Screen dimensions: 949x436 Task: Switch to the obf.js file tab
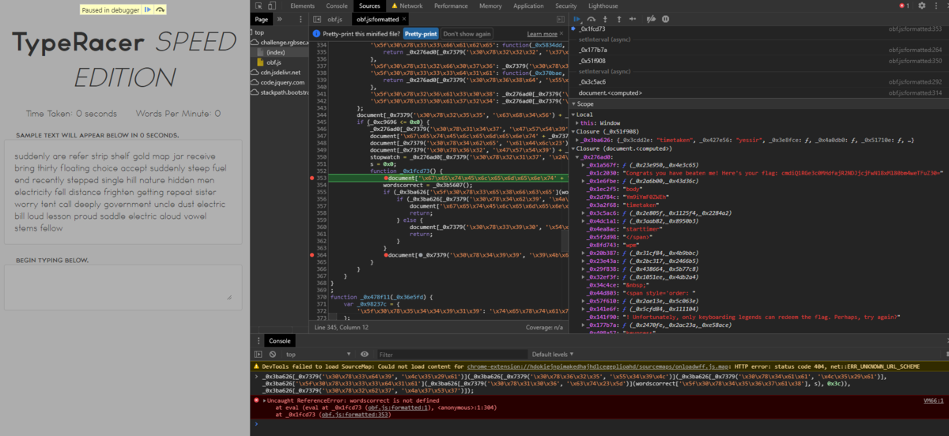(335, 18)
